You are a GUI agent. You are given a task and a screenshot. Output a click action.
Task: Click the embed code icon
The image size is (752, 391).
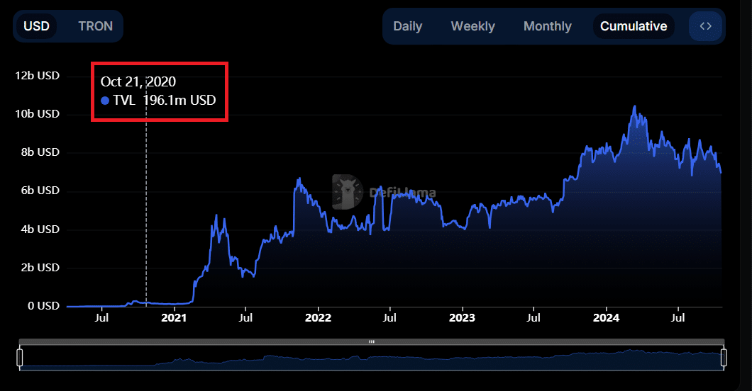[705, 26]
